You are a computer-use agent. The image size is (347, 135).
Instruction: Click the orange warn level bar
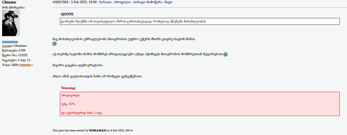tap(27, 65)
